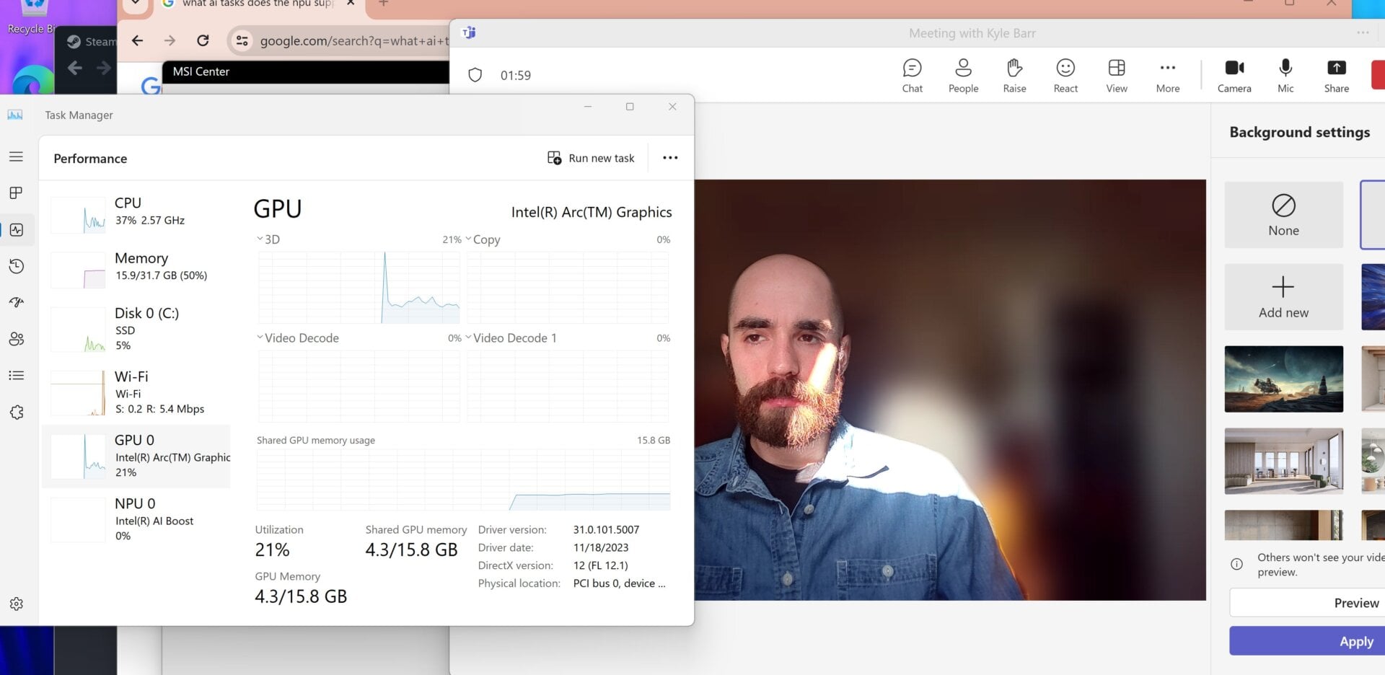This screenshot has width=1385, height=675.
Task: Open Task Manager Settings gear
Action: [17, 604]
